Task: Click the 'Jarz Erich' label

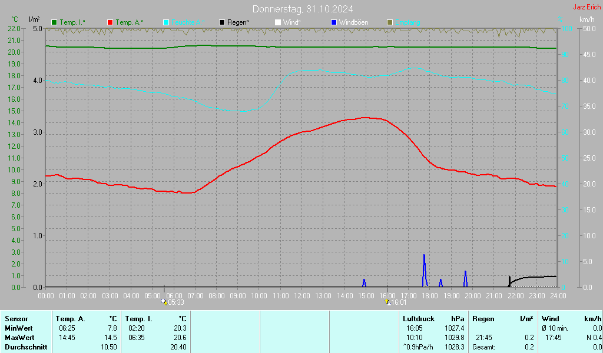Action: coord(587,7)
